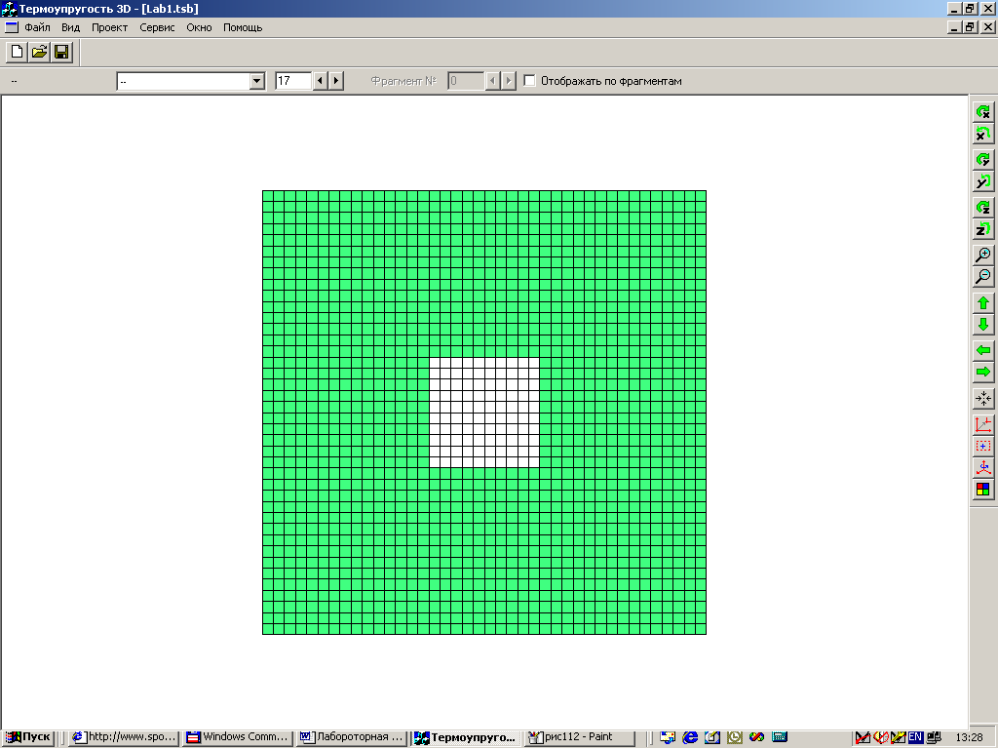Click the 'Фрагмент №' number field
The image size is (998, 749).
[466, 81]
